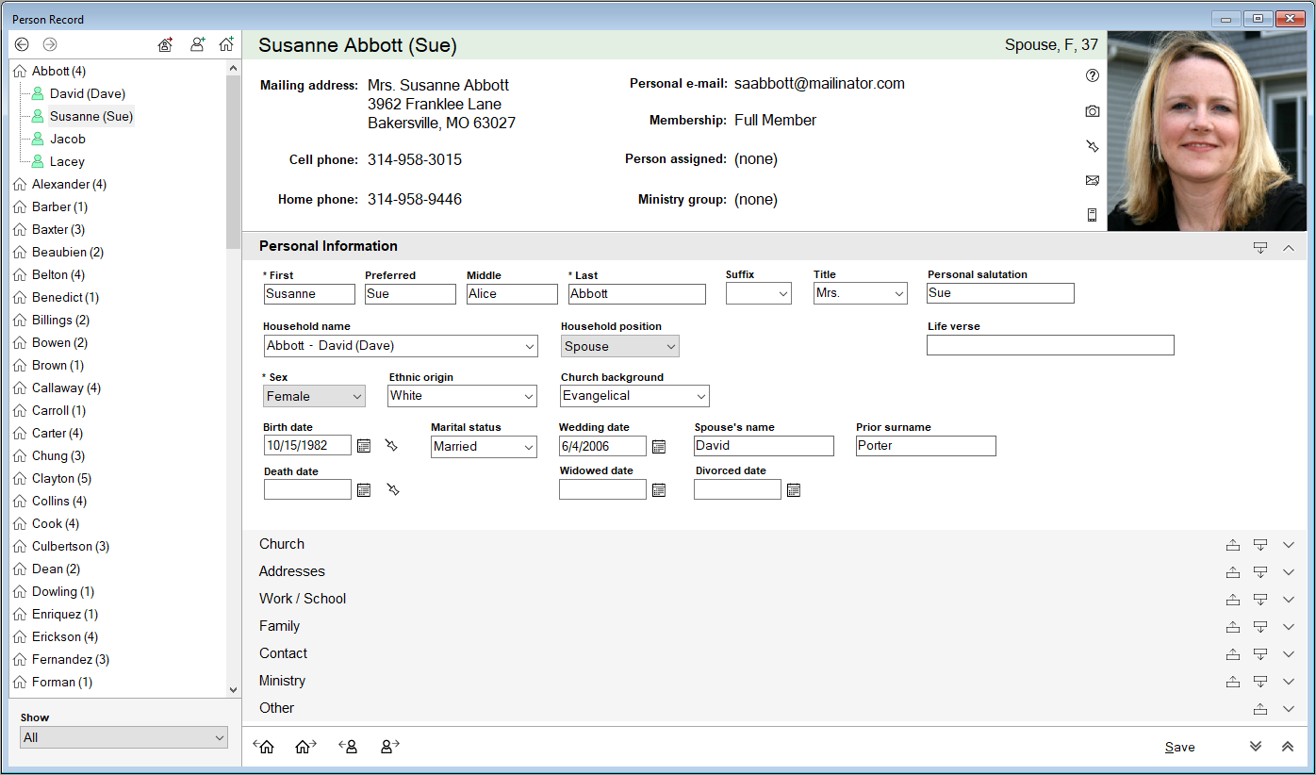Expand the Church section
The height and width of the screenshot is (775, 1316).
click(1289, 545)
